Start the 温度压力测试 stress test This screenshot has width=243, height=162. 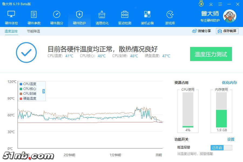point(211,54)
